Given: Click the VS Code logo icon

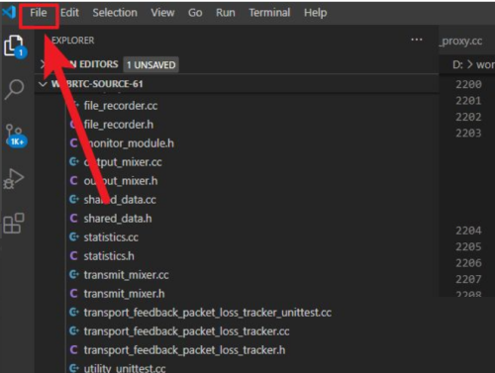Looking at the screenshot, I should [x=9, y=13].
